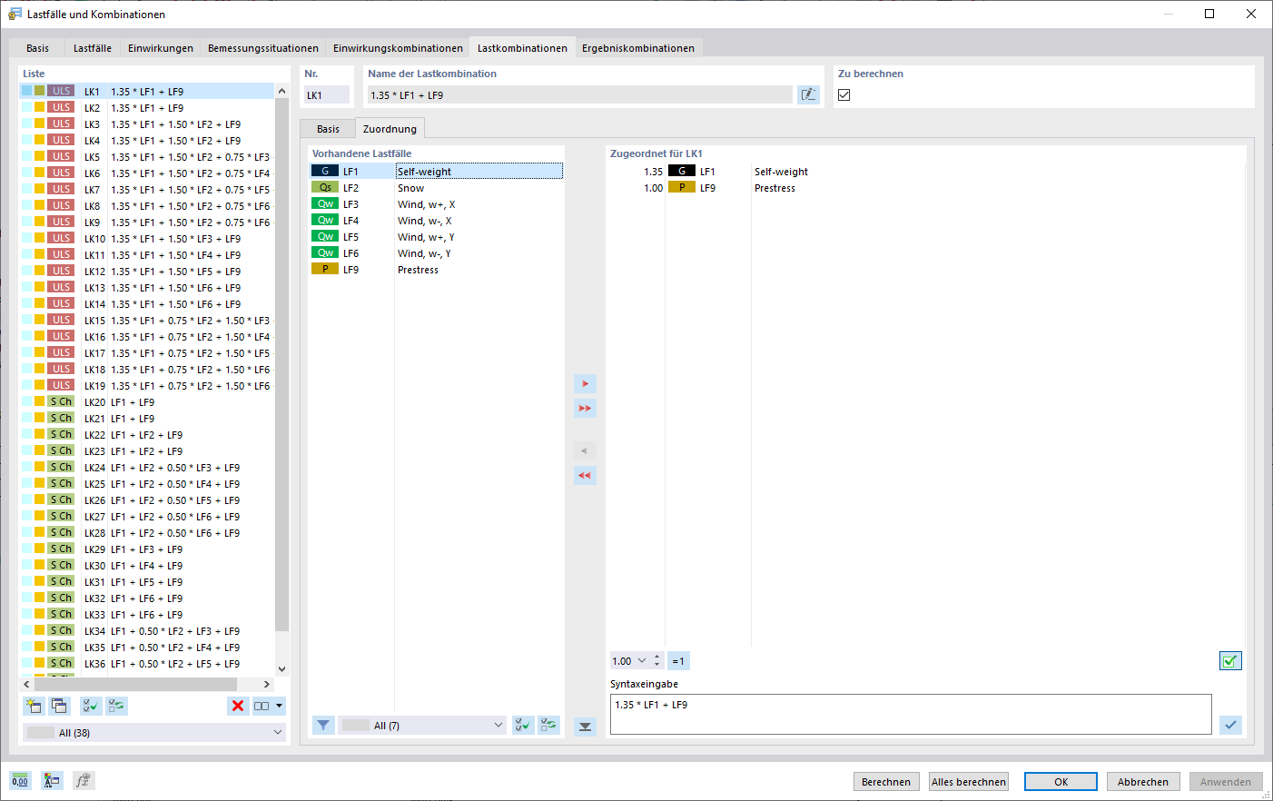
Task: Add selected load case with single right arrow
Action: [x=585, y=384]
